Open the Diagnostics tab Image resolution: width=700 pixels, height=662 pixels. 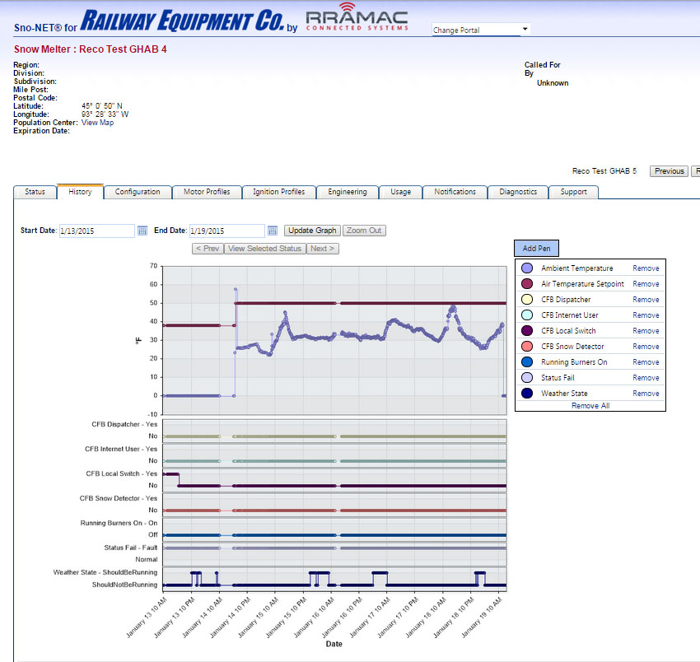click(x=518, y=192)
